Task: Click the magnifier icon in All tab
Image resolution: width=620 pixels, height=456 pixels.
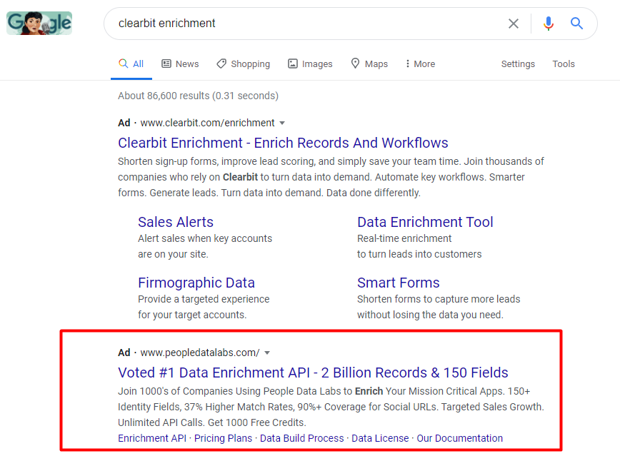Action: pyautogui.click(x=124, y=64)
